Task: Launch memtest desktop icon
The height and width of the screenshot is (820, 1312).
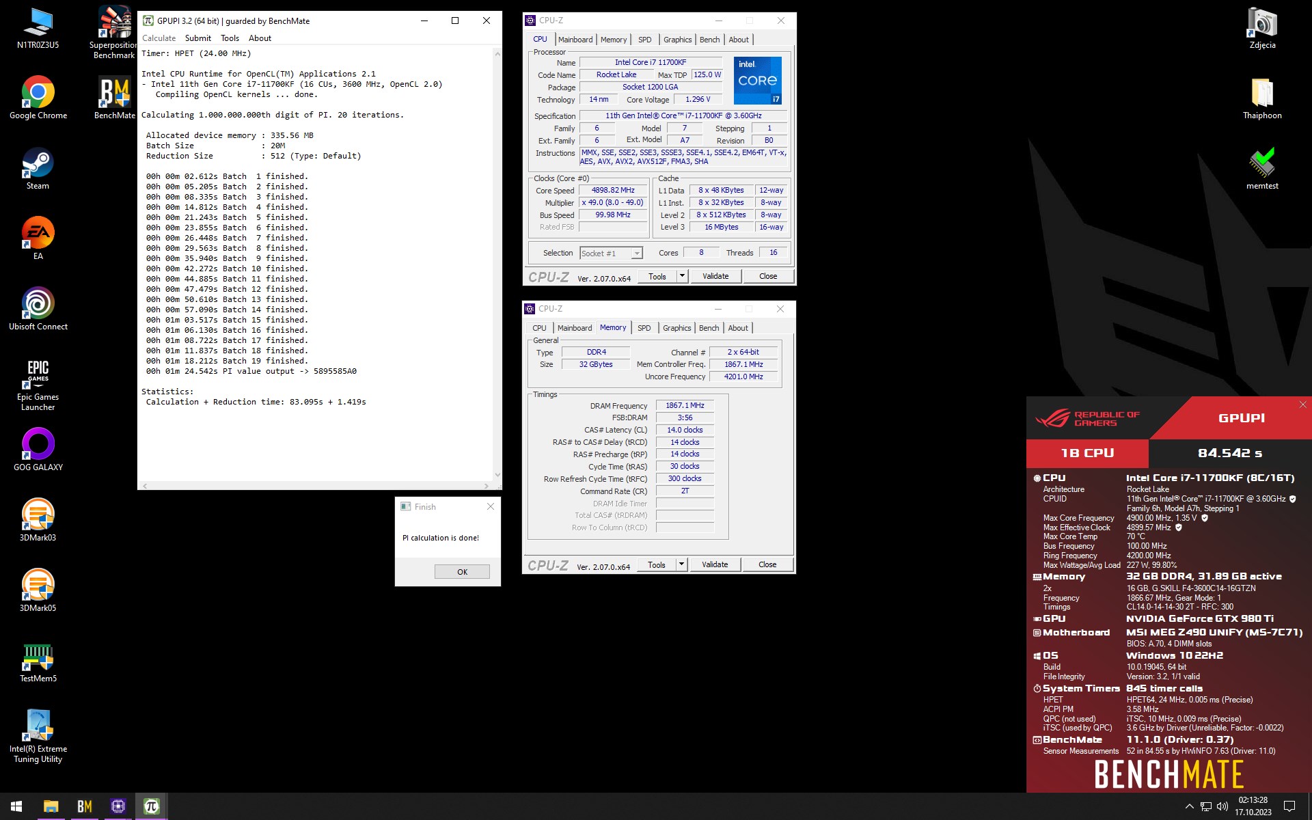Action: click(1262, 168)
